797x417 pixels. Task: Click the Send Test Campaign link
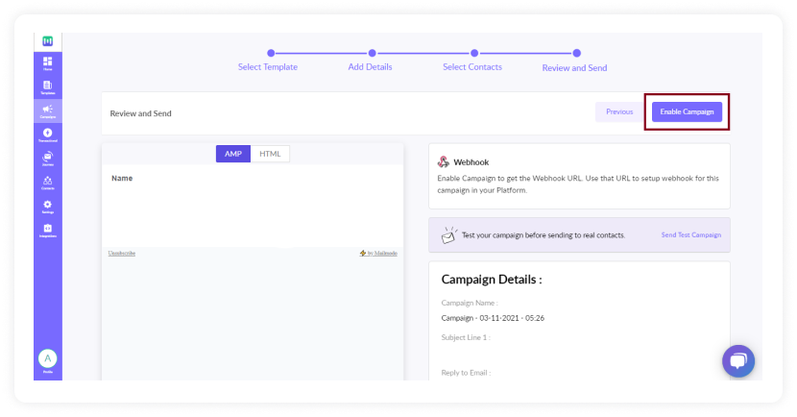pyautogui.click(x=690, y=235)
